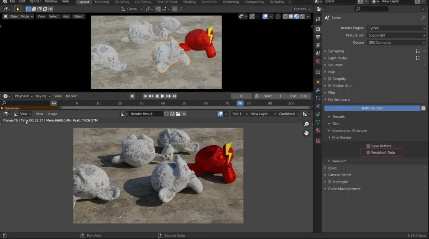
Task: Open the View Layer properties tab icon
Action: coord(318,45)
